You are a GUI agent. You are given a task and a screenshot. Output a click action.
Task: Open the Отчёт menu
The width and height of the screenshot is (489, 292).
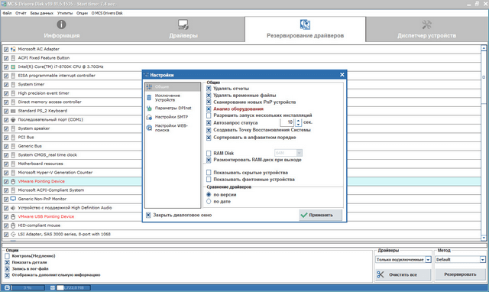click(x=21, y=13)
